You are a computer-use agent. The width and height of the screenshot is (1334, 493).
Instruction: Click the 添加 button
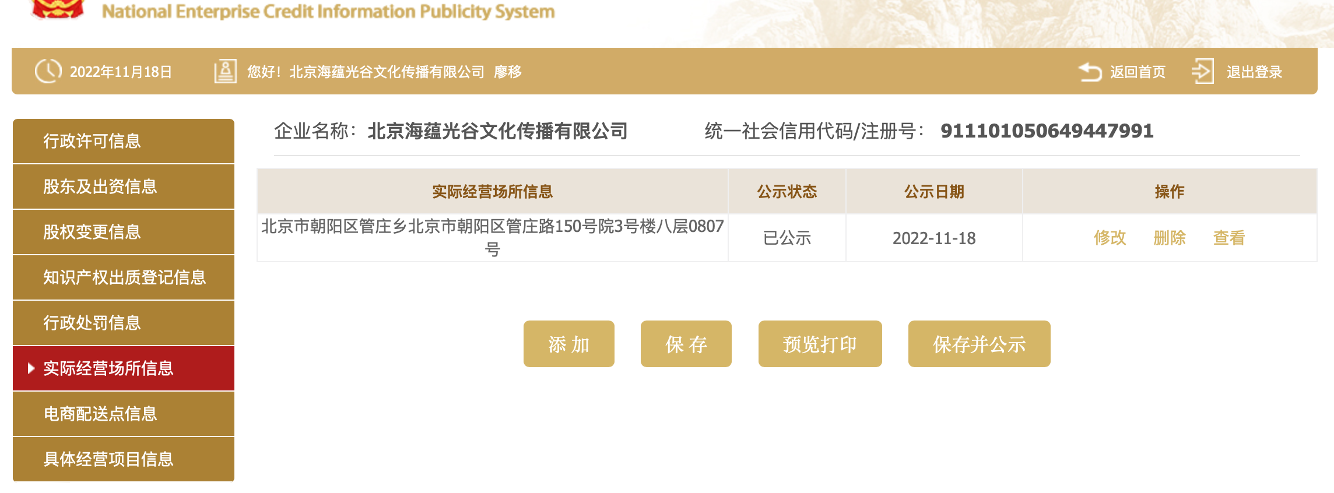click(x=569, y=344)
